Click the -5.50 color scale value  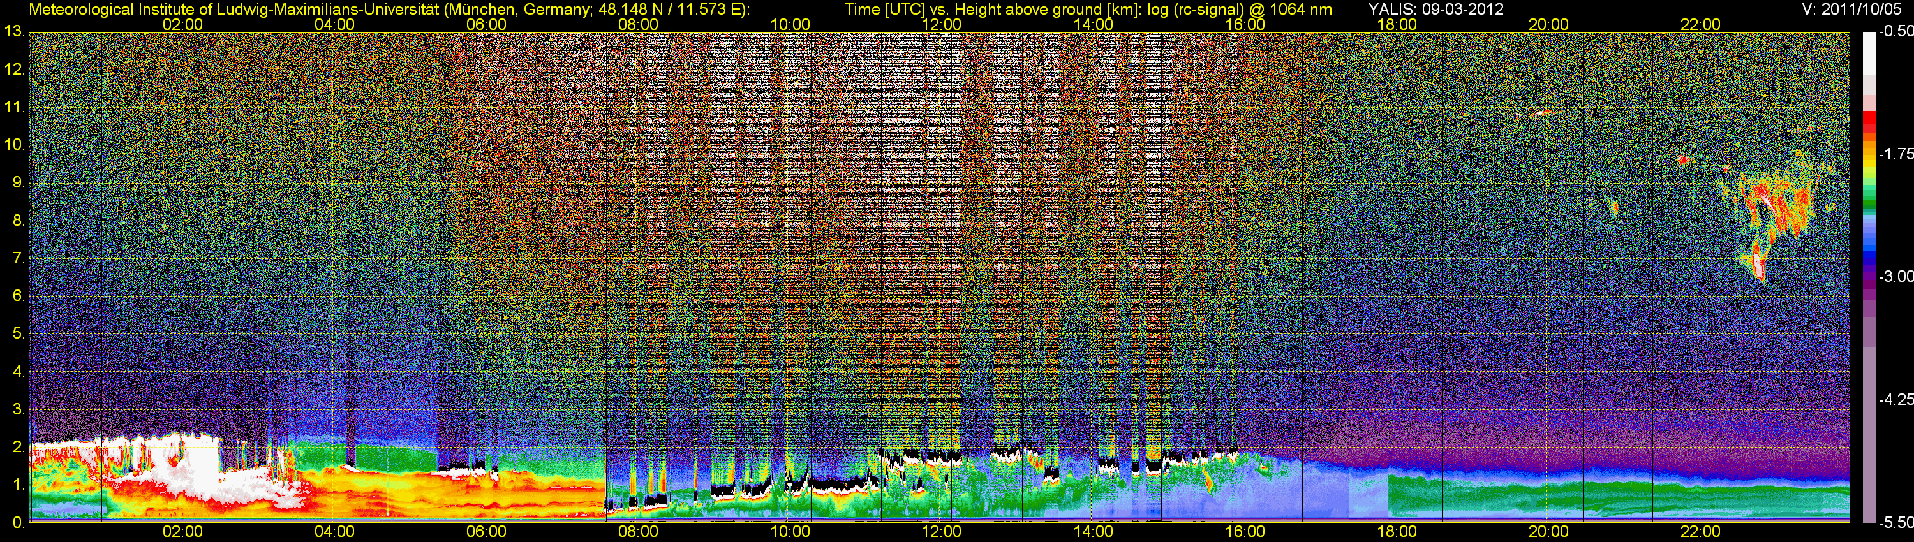[x=1895, y=522]
